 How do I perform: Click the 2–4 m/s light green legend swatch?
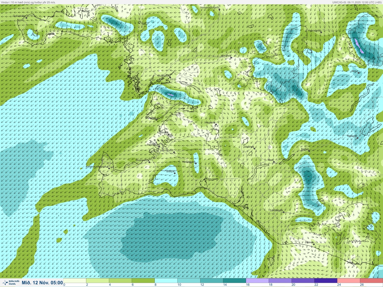pyautogui.click(x=98, y=281)
